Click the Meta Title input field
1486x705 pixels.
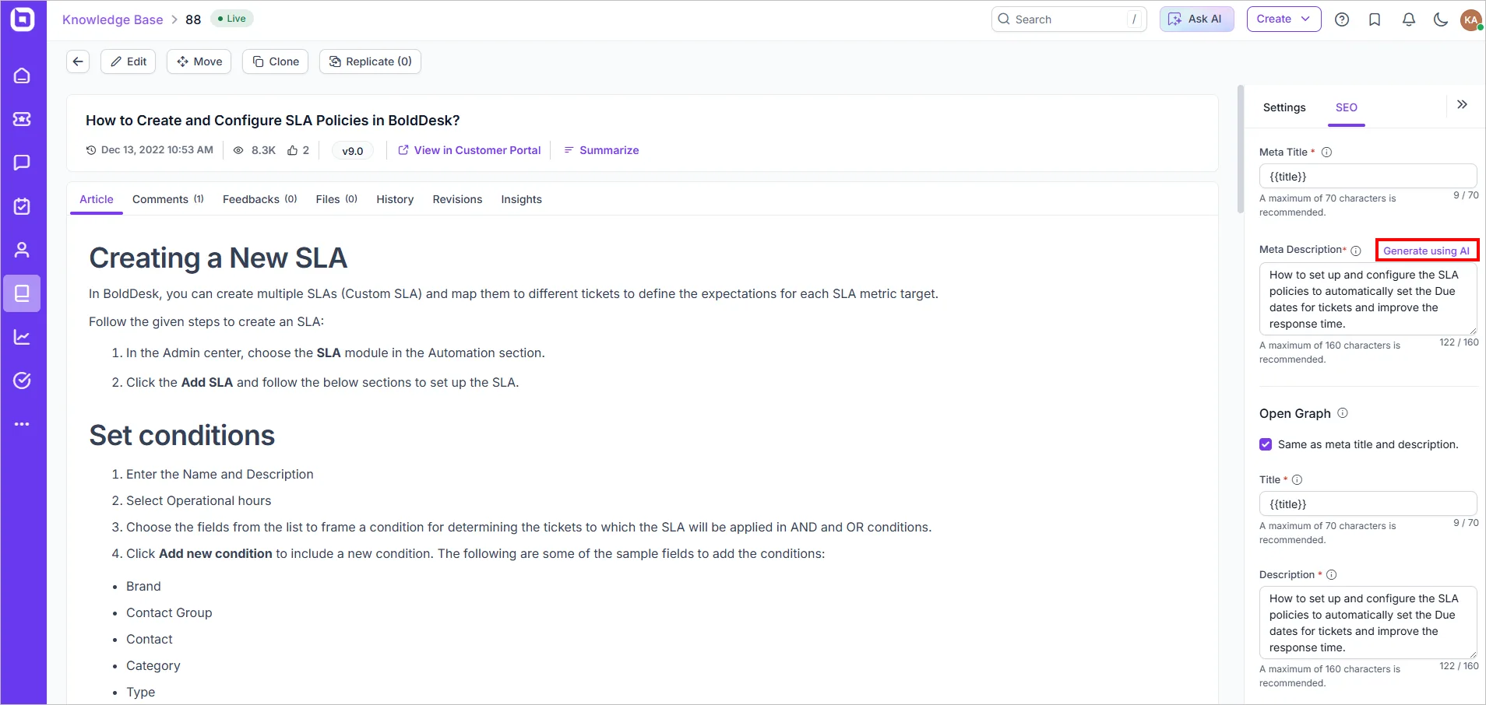point(1368,177)
